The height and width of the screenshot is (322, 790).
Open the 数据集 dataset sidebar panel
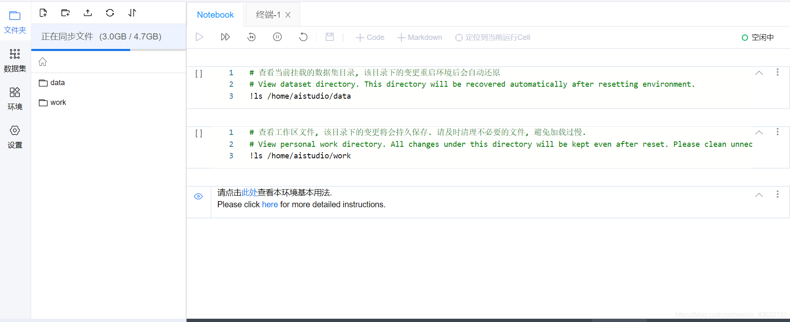point(15,60)
